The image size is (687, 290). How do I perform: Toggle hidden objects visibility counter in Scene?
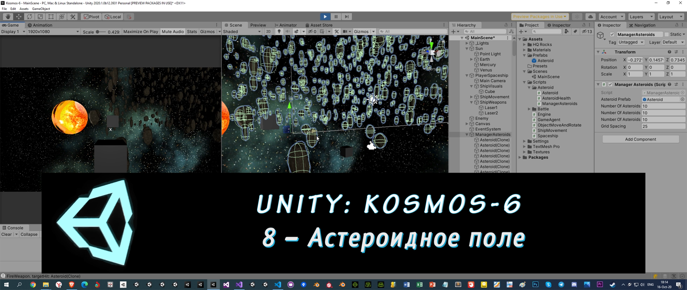point(312,31)
